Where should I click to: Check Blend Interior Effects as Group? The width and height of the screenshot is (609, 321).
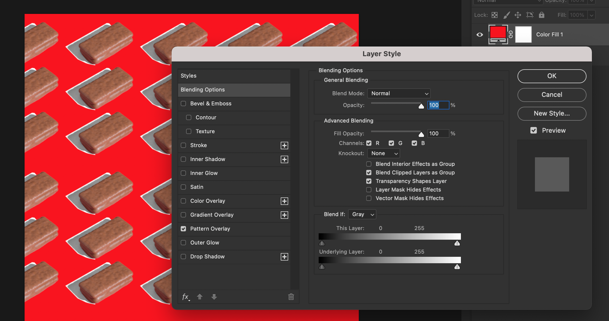[369, 164]
